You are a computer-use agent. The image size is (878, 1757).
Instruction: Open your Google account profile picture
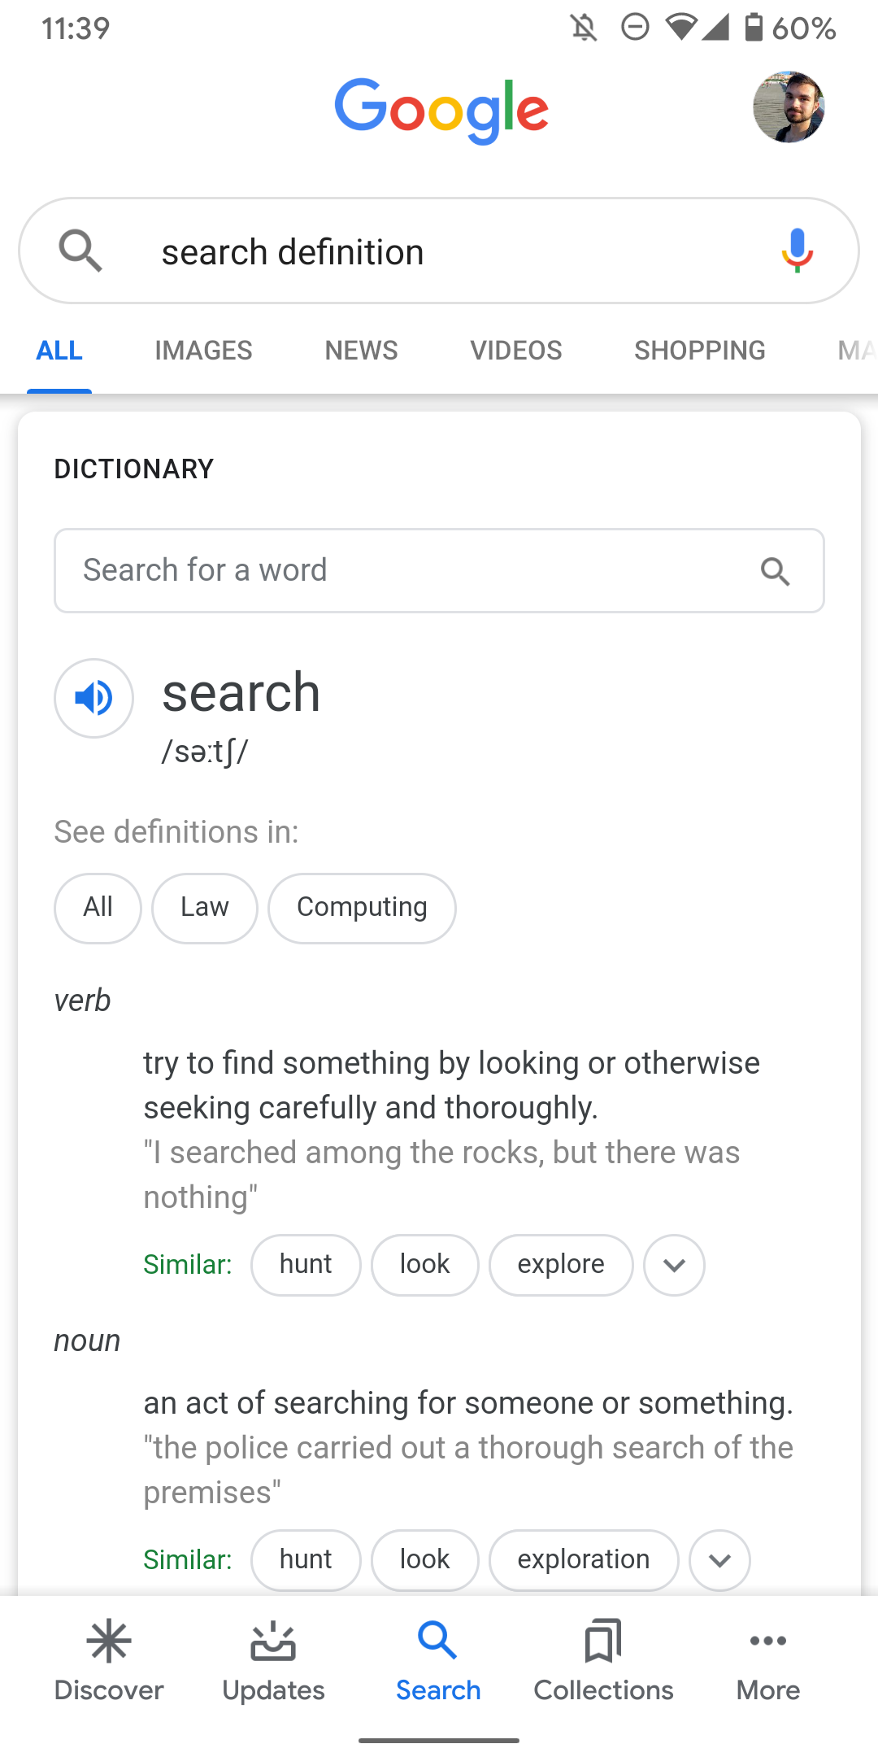coord(789,108)
